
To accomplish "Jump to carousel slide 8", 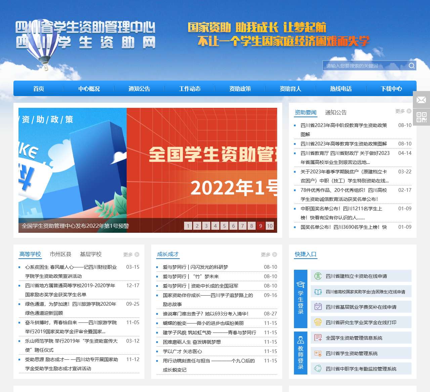I will 252,226.
